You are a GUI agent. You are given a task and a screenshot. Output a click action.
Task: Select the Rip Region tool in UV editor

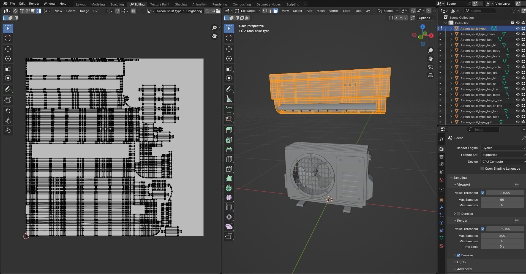8,100
